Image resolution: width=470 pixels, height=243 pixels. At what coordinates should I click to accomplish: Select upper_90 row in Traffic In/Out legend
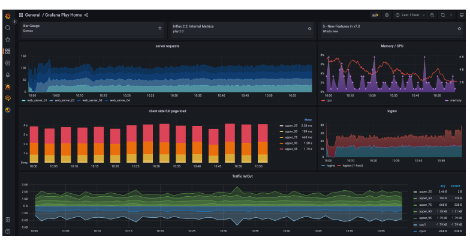click(438, 211)
